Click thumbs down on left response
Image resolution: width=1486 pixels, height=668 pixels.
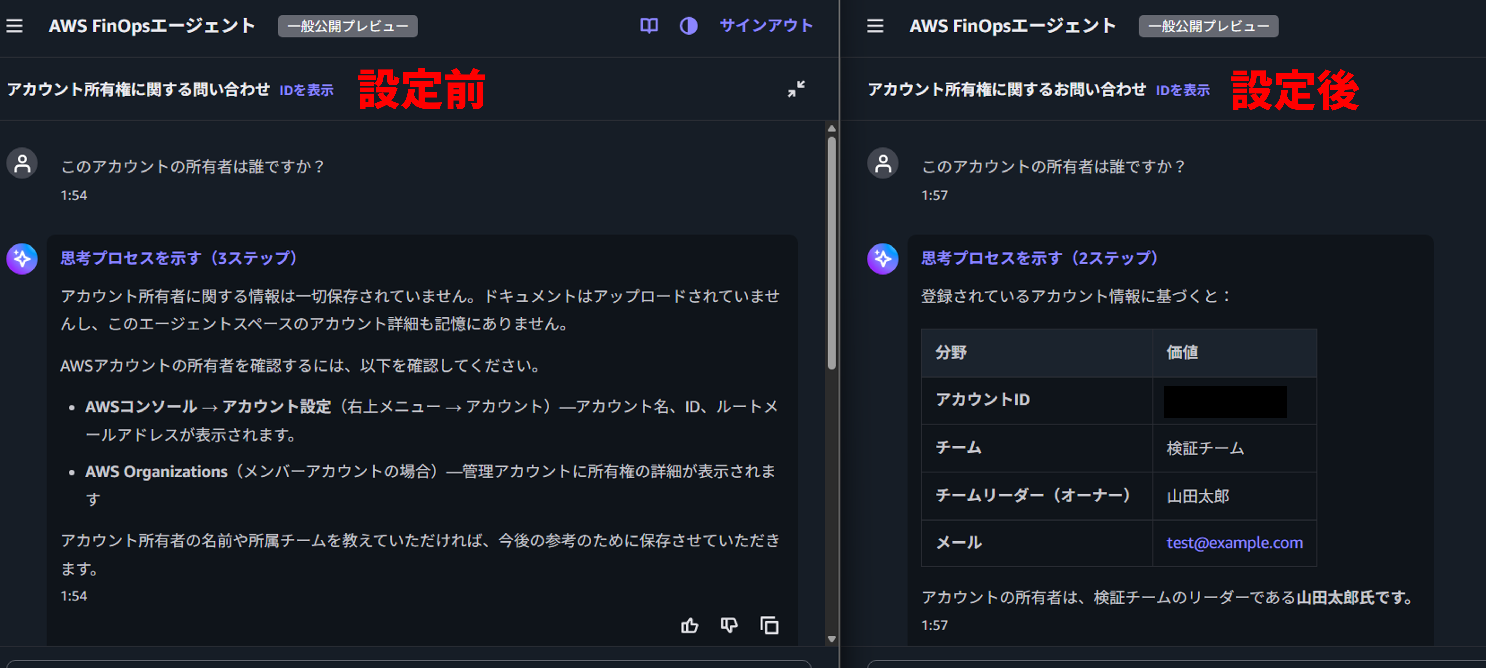pyautogui.click(x=729, y=625)
